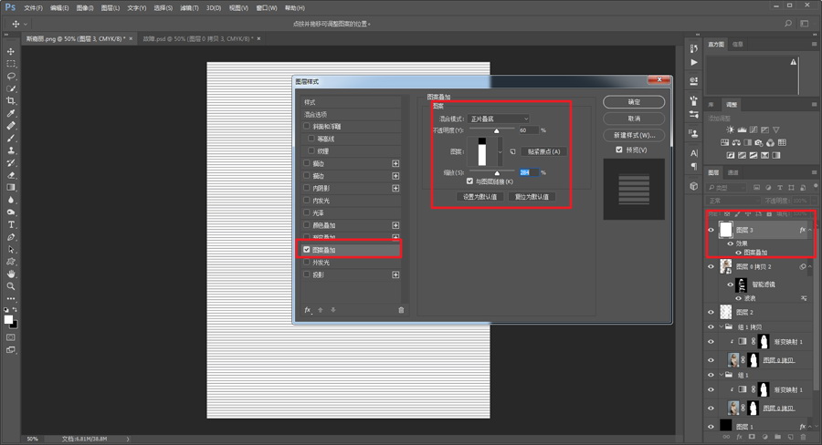Open the 混合模式 blend mode dropdown
The width and height of the screenshot is (822, 445).
click(x=499, y=119)
